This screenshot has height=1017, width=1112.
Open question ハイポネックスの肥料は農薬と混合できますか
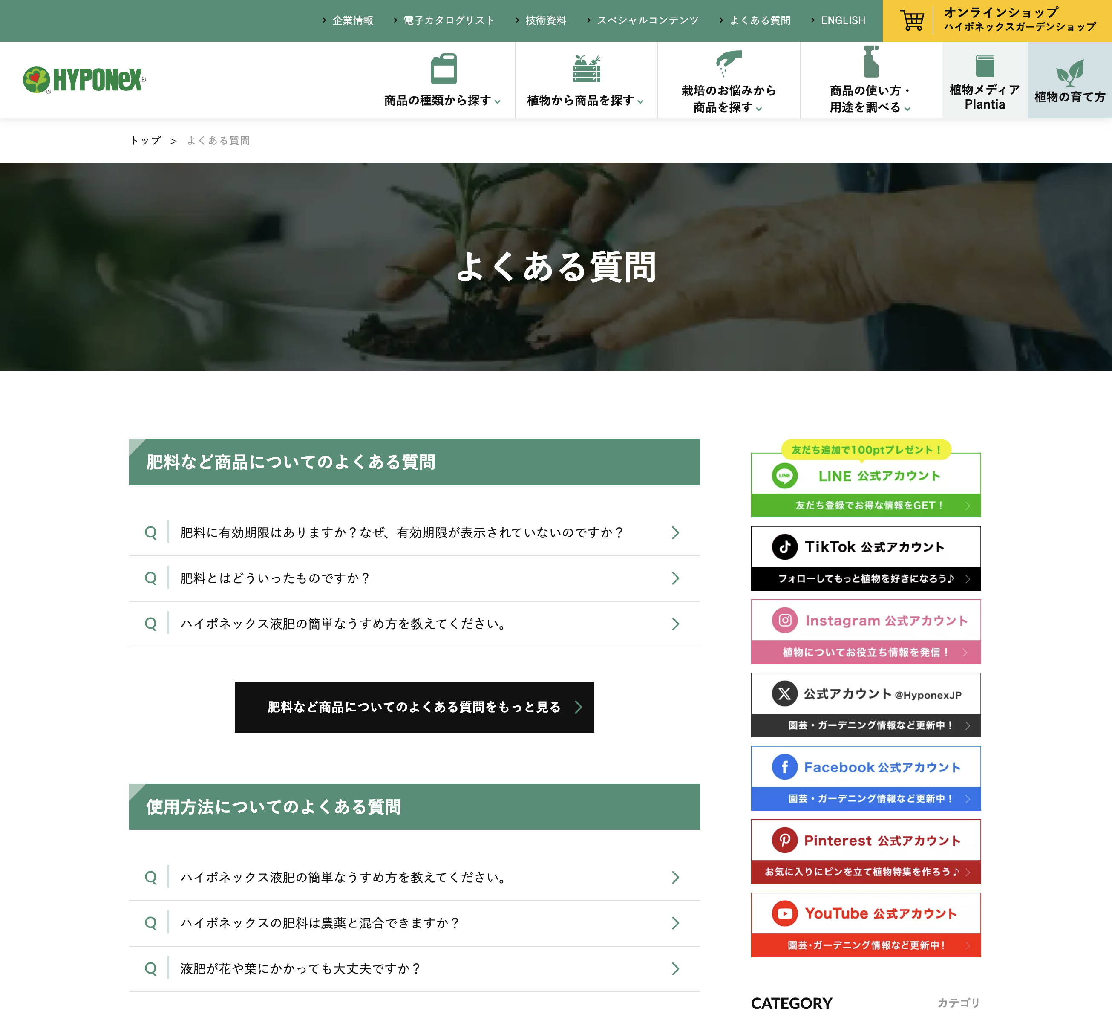point(414,923)
